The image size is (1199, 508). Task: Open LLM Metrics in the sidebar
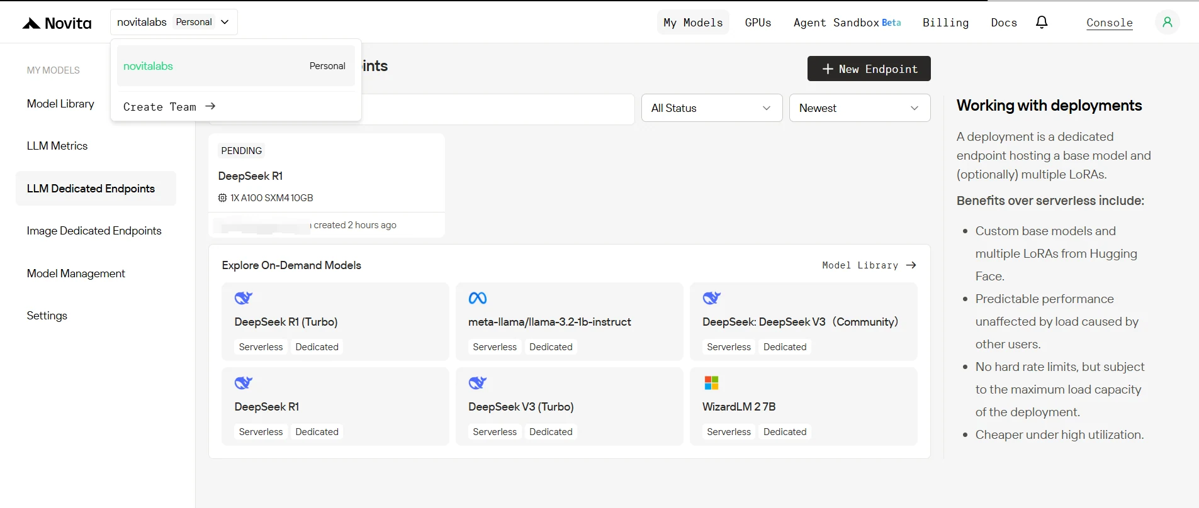57,146
